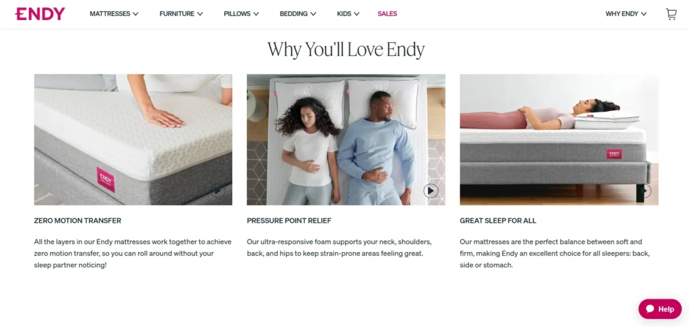Play the zero motion transfer video
Image resolution: width=689 pixels, height=327 pixels.
217,191
